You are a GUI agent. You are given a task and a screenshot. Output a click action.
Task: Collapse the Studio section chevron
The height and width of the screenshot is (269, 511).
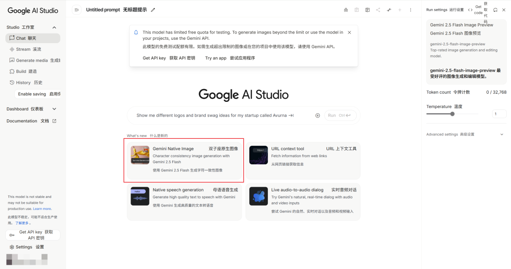[54, 27]
